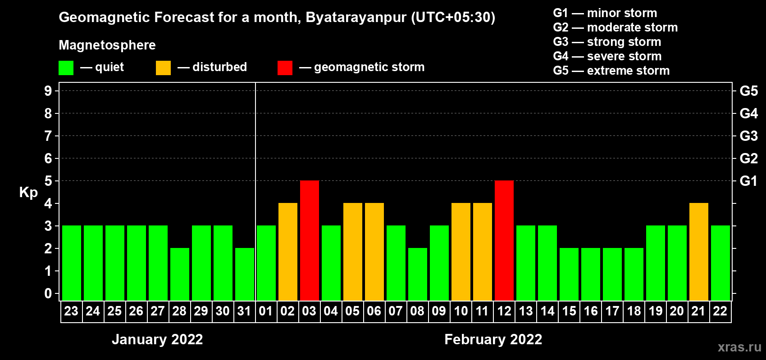
Task: Click the G1 label on right axis
Action: pyautogui.click(x=748, y=181)
